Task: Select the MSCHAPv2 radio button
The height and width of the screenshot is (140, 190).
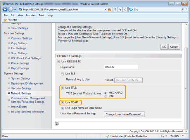Action: point(105,93)
